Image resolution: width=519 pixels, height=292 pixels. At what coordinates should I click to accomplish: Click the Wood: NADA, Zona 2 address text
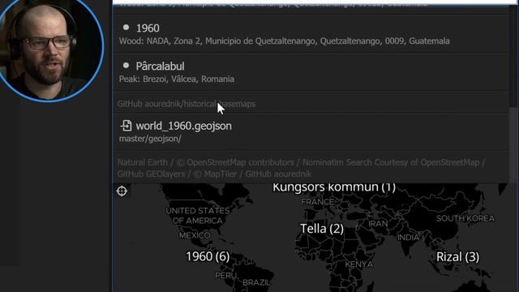pos(285,41)
